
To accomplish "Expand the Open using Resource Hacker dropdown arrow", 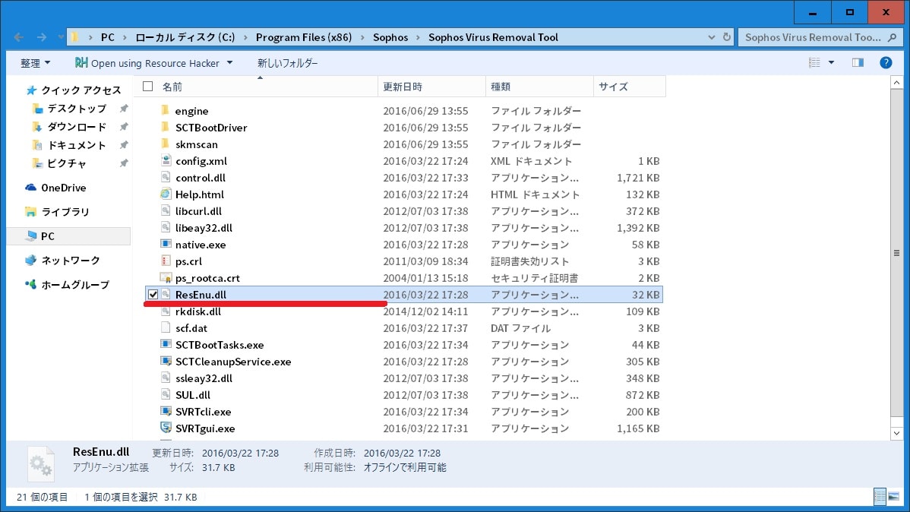I will (x=230, y=63).
